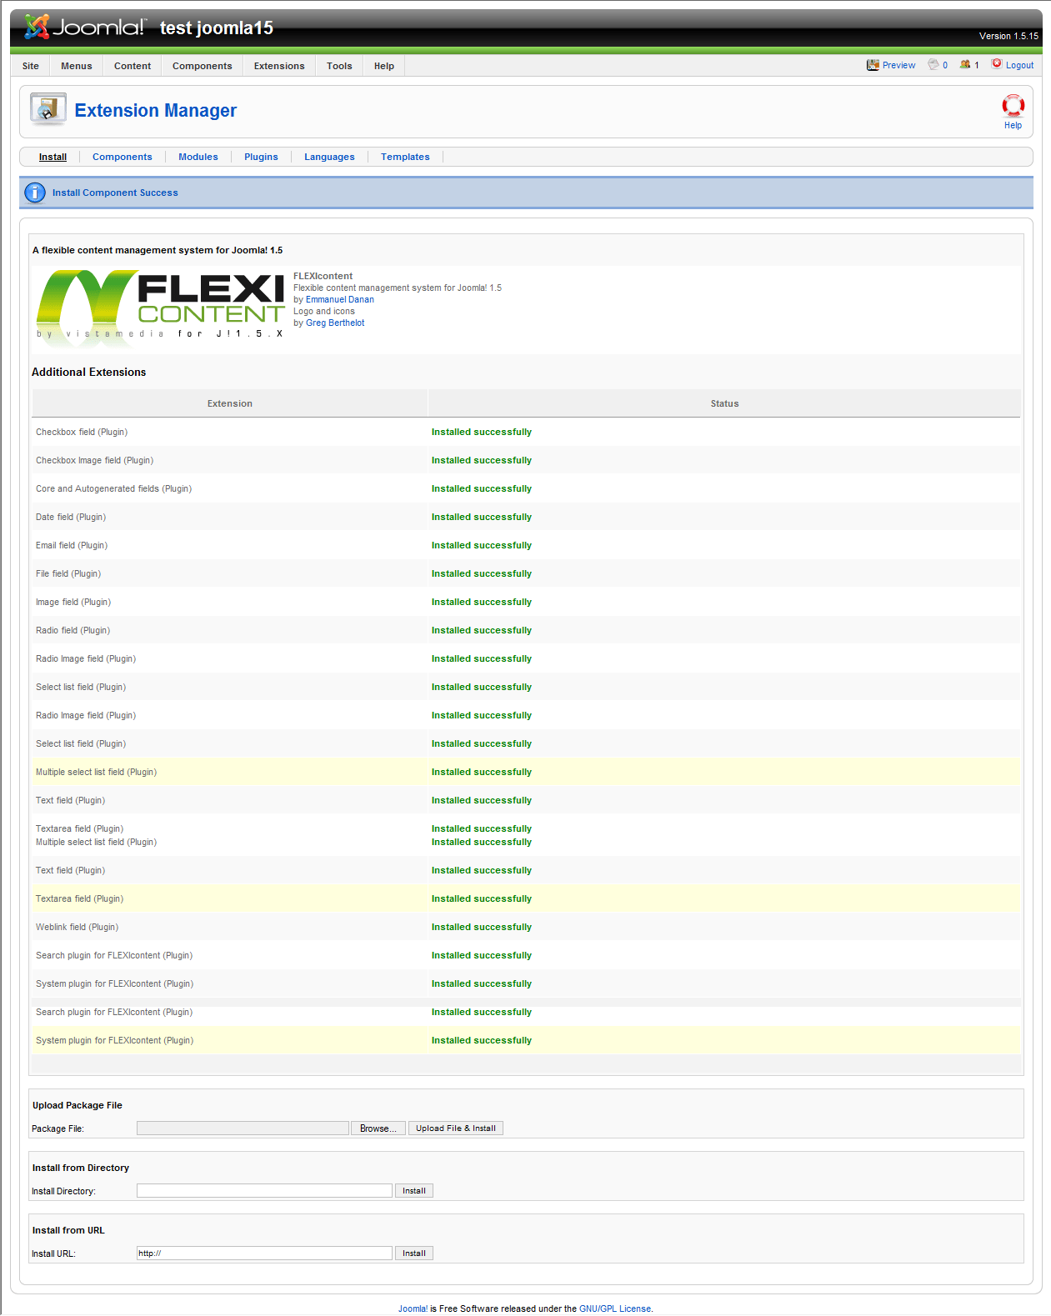The image size is (1051, 1316).
Task: Click the 'Additional Extensions' heading
Action: click(x=88, y=373)
